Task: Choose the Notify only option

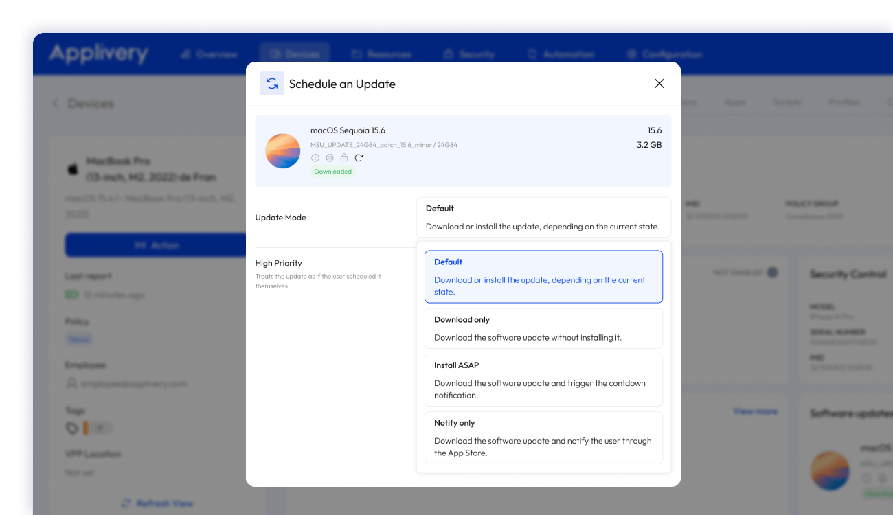Action: tap(543, 437)
